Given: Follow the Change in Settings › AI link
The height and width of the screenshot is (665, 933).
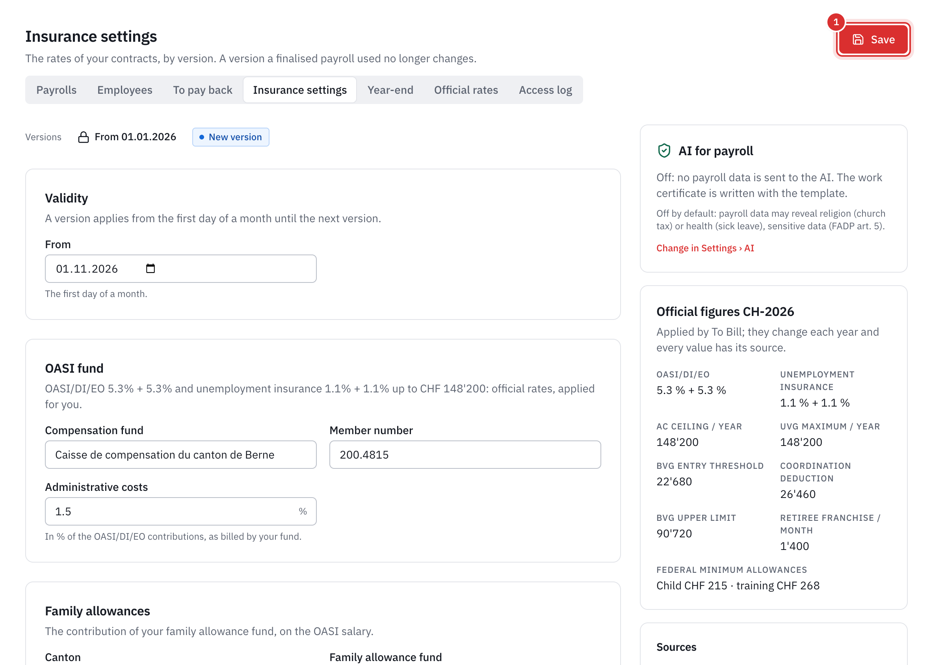Looking at the screenshot, I should coord(704,248).
